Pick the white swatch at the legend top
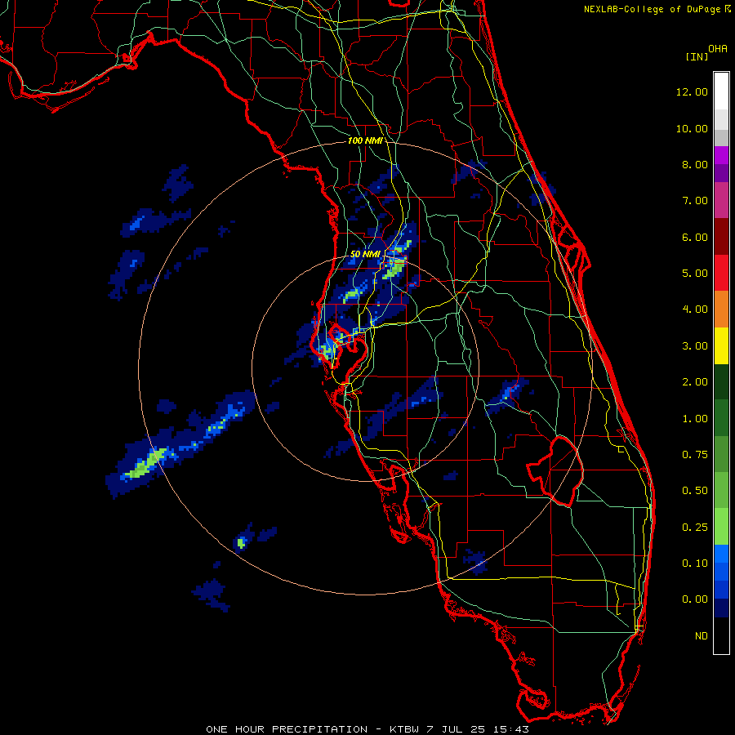This screenshot has height=735, width=735. [x=721, y=91]
